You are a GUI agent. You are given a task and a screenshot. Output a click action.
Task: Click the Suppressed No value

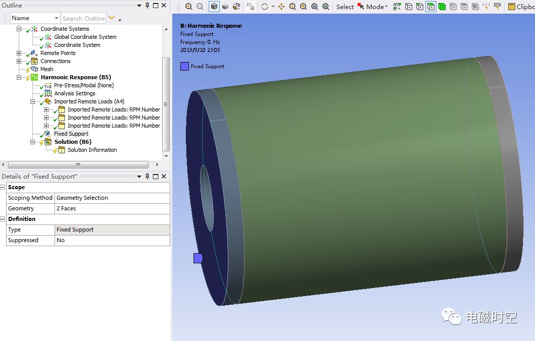click(x=112, y=240)
